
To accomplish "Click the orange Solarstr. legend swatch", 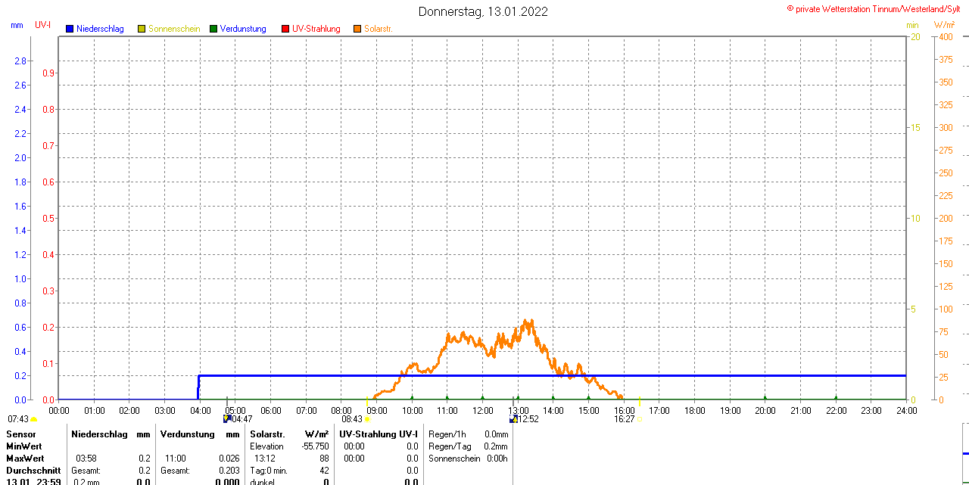I will point(357,29).
